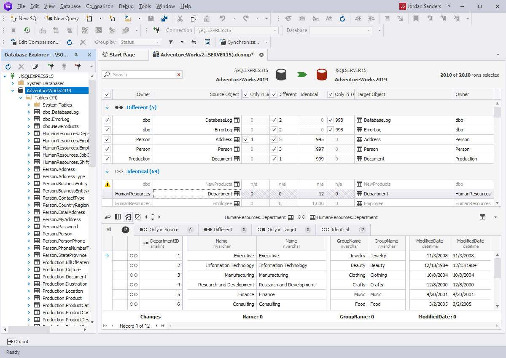Click the highlighted record view toggle icon
Image resolution: width=506 pixels, height=358 pixels.
point(128,217)
